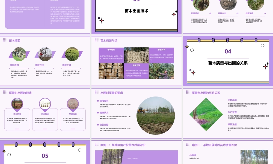Select the 政策法规 heading
This screenshot has height=164, width=273.
point(232,124)
